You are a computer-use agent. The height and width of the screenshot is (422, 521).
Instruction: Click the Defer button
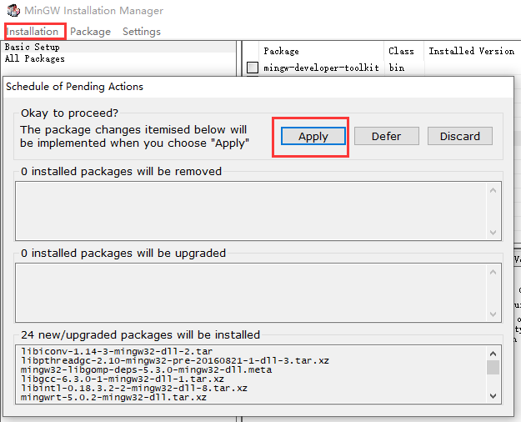pyautogui.click(x=387, y=136)
